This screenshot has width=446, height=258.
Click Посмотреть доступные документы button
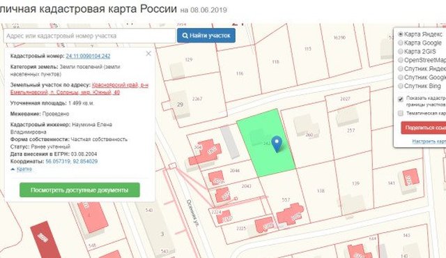pyautogui.click(x=79, y=190)
